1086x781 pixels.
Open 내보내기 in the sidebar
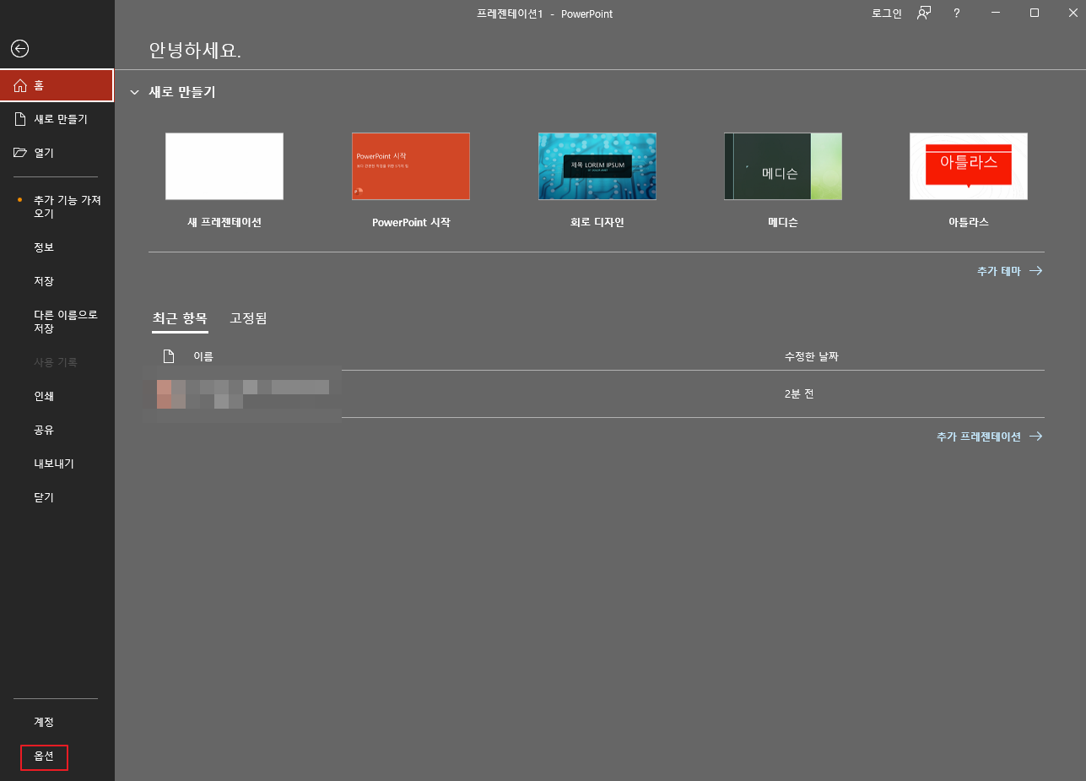[x=57, y=464]
